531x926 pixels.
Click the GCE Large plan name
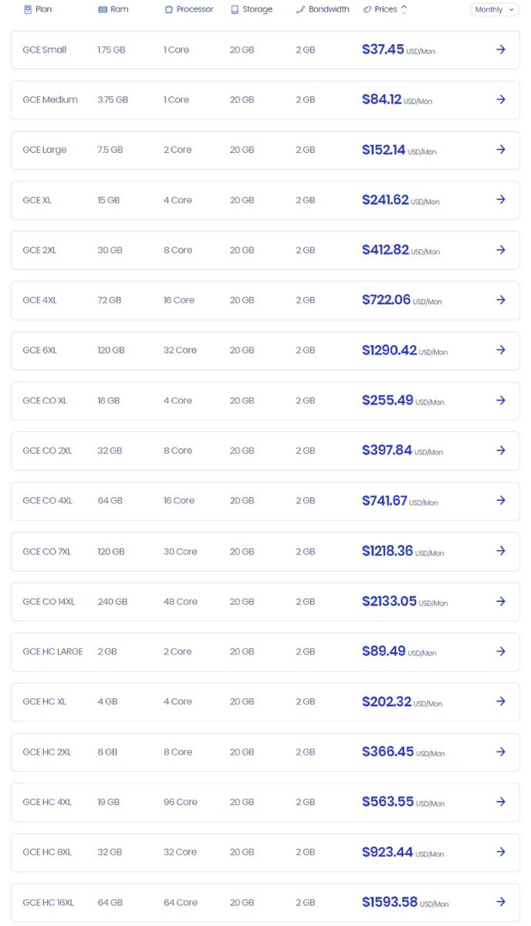pyautogui.click(x=45, y=150)
